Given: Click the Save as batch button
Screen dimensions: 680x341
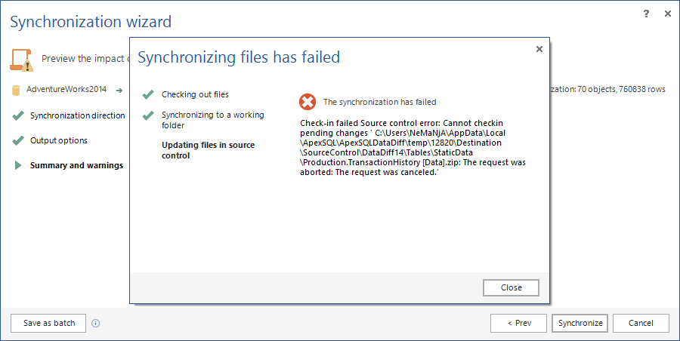Looking at the screenshot, I should coord(48,323).
